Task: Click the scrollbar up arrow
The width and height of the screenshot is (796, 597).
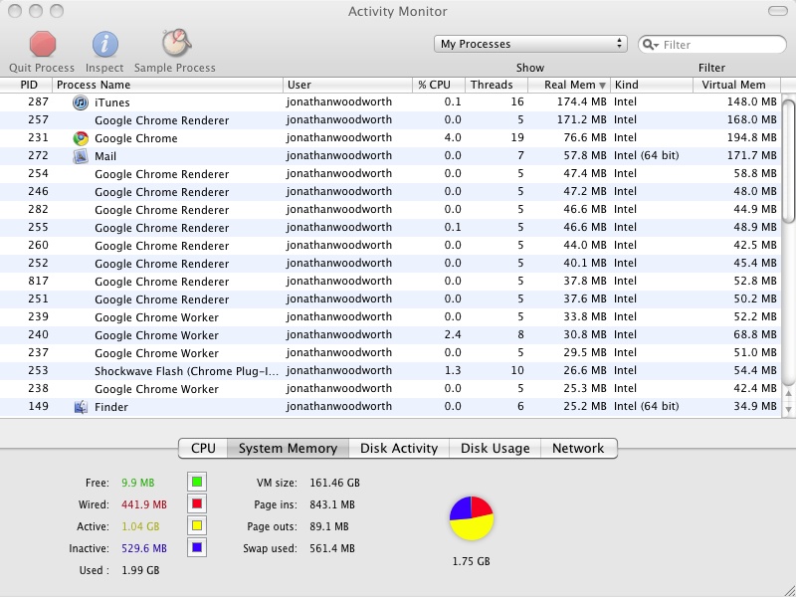Action: (x=788, y=393)
